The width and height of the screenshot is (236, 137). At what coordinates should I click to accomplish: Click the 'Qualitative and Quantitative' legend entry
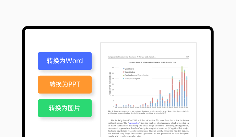(x=135, y=75)
